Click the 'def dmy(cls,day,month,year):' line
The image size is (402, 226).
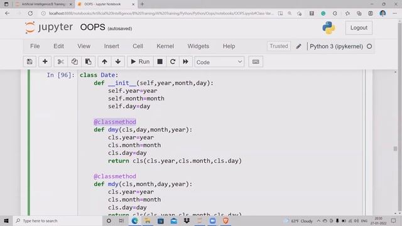click(x=143, y=130)
